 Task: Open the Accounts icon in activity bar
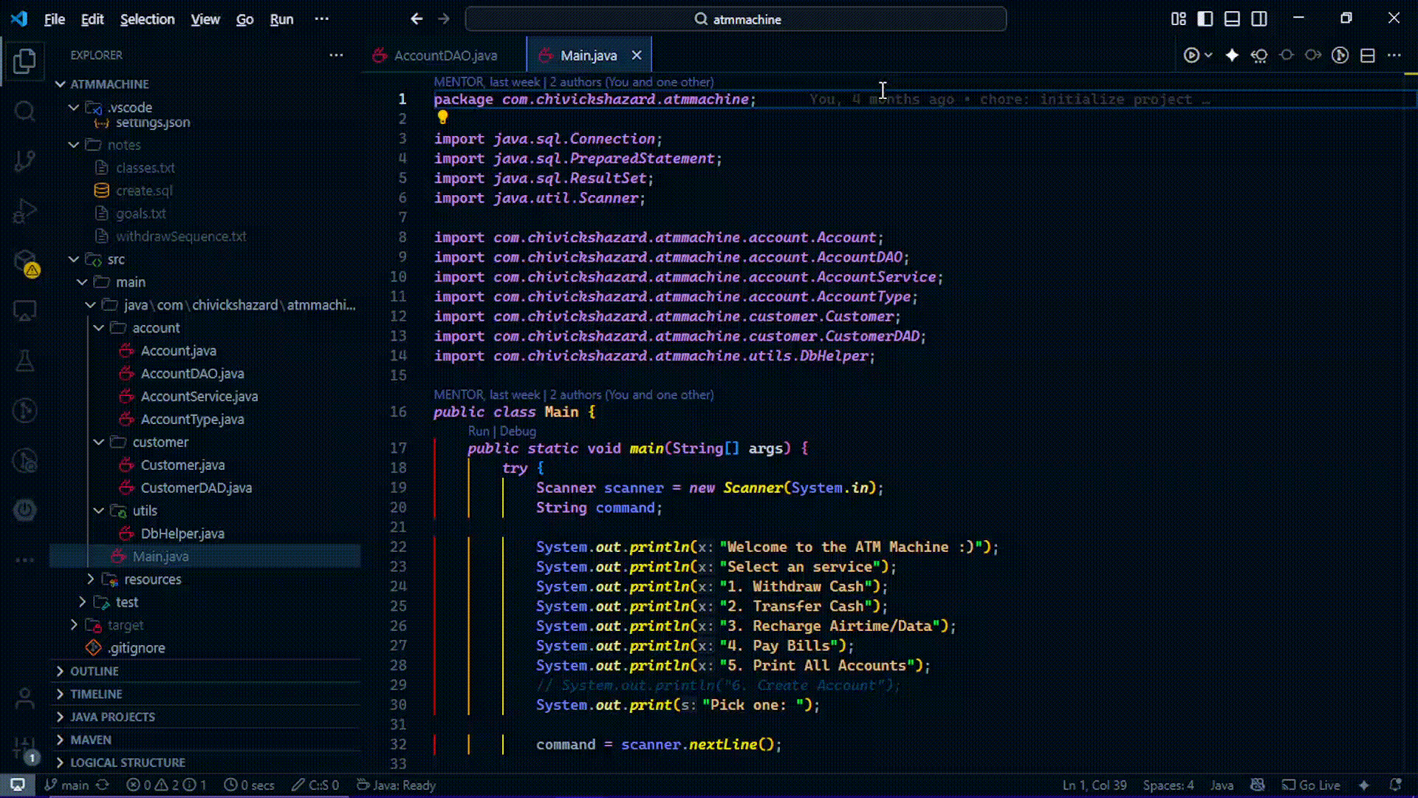point(24,698)
